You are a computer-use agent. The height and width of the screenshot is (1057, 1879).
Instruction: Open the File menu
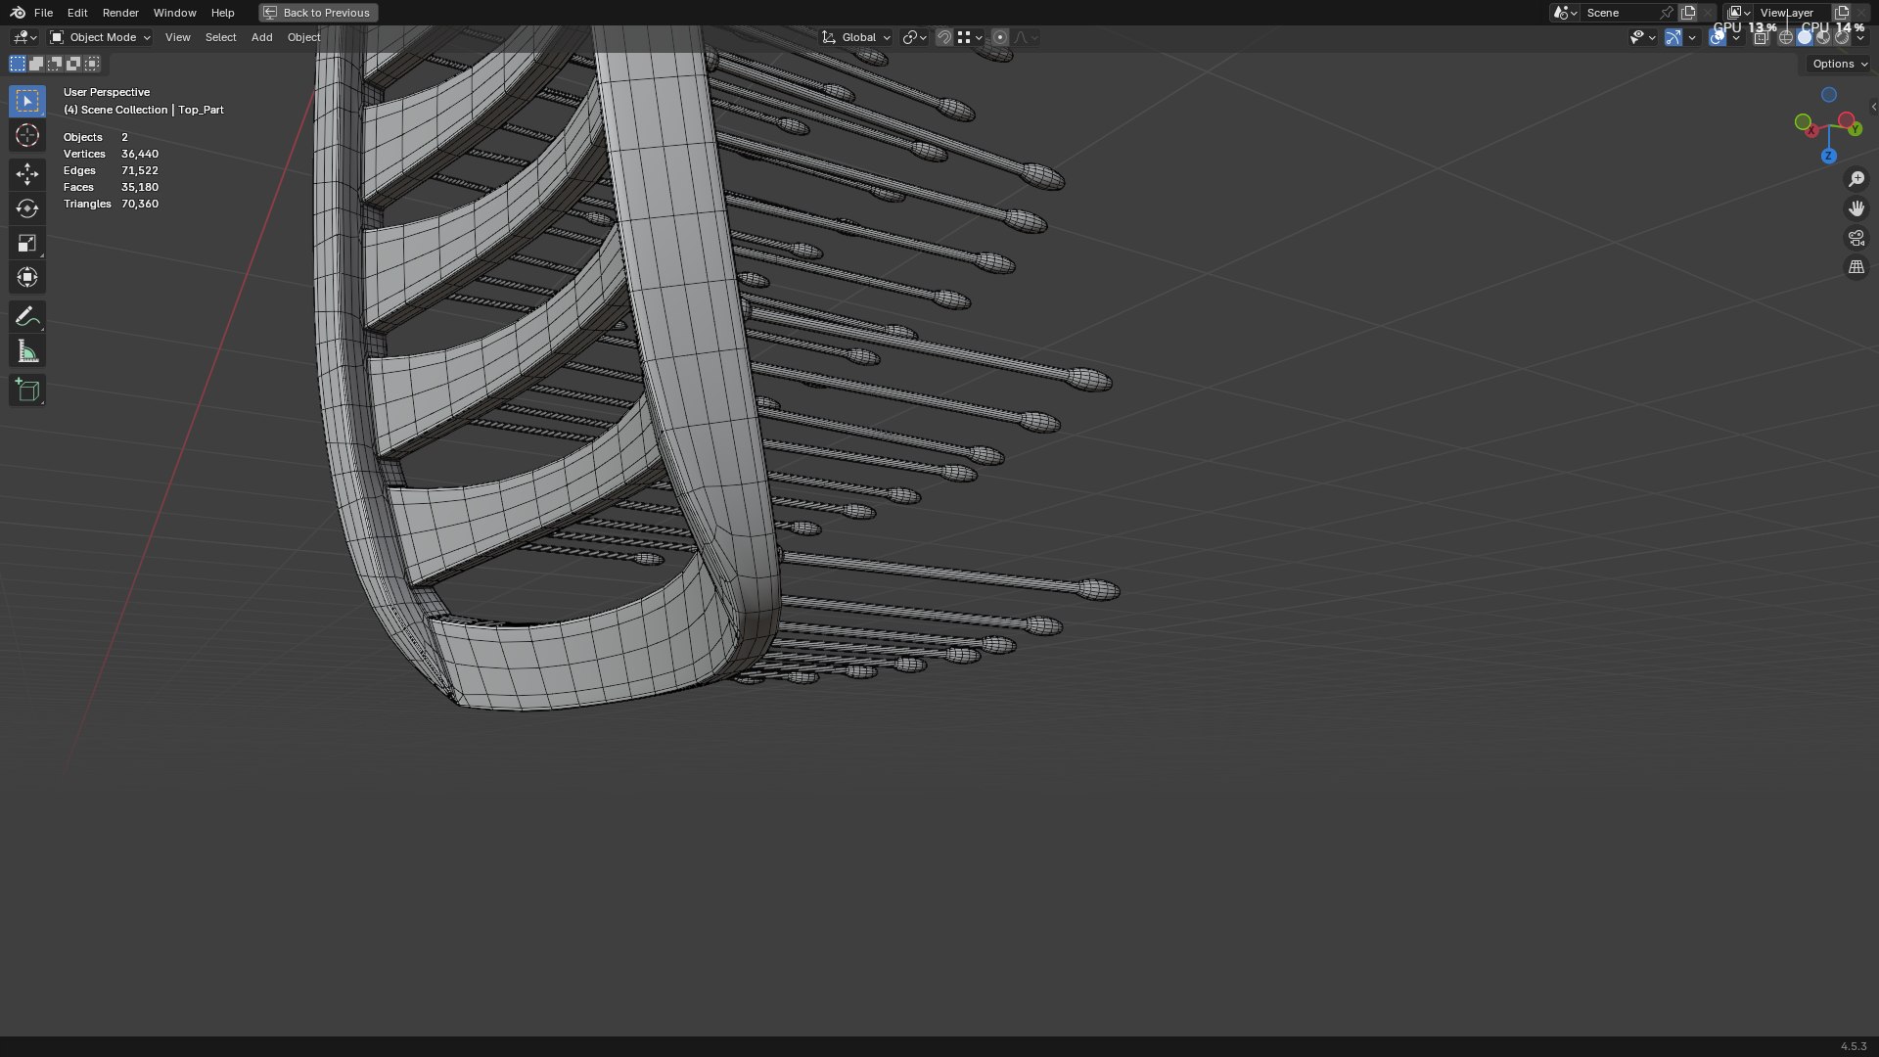click(x=43, y=13)
